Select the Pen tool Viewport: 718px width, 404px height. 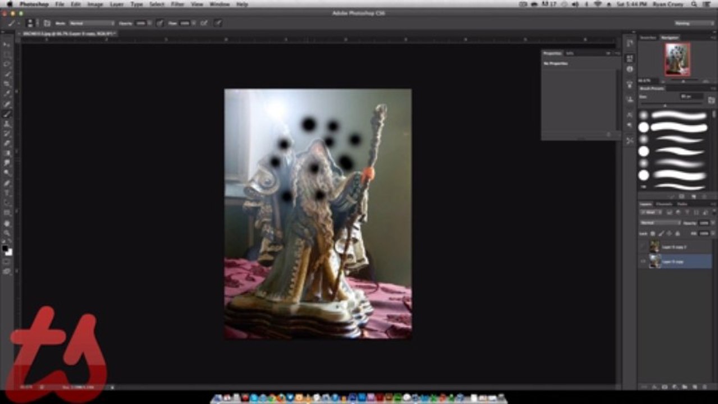7,183
